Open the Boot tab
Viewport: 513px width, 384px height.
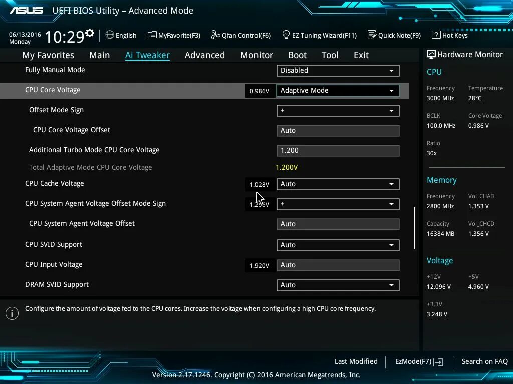point(297,55)
